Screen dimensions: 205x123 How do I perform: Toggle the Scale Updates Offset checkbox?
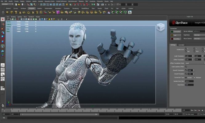click(186, 67)
